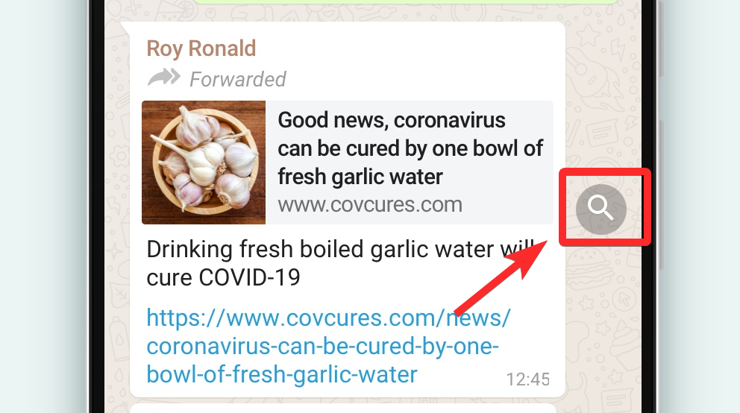Open the garlic bowl thumbnail image
The image size is (740, 413).
pos(204,162)
